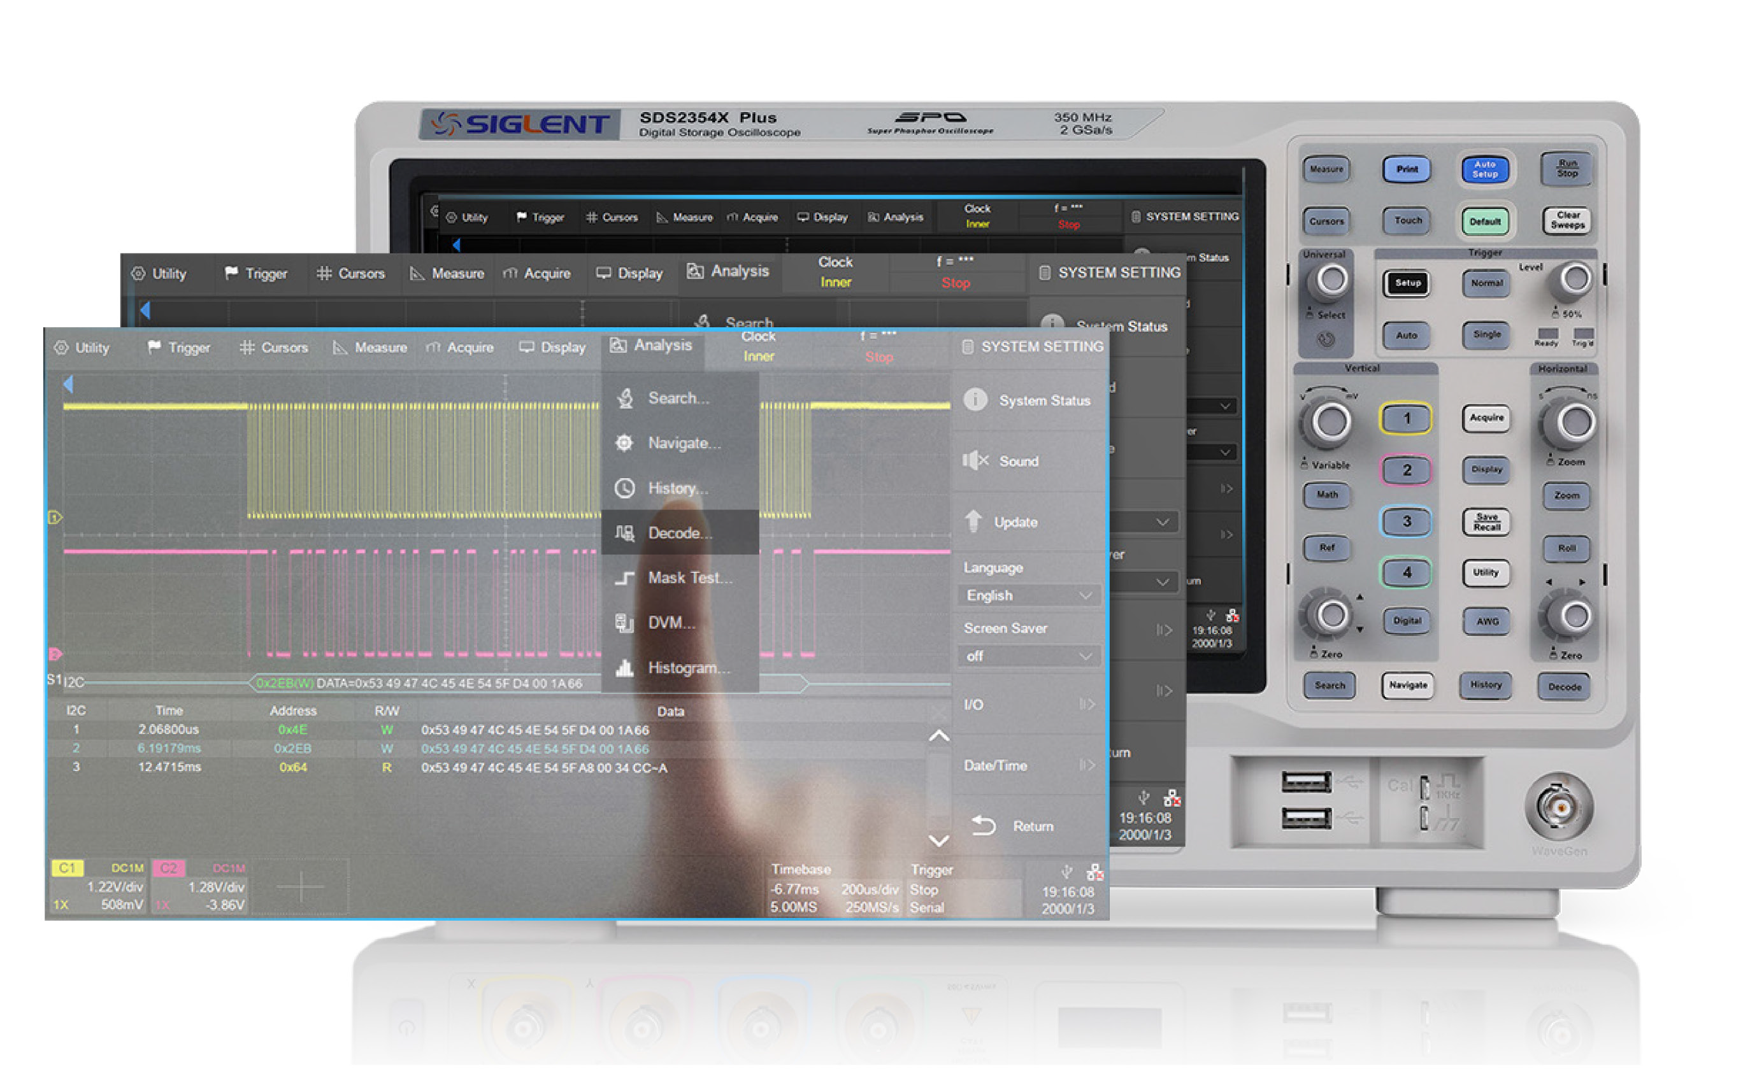
Task: Click the System Status info icon
Action: [x=976, y=400]
